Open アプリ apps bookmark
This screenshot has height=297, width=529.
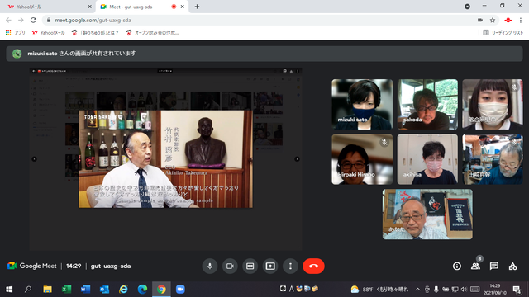15,33
